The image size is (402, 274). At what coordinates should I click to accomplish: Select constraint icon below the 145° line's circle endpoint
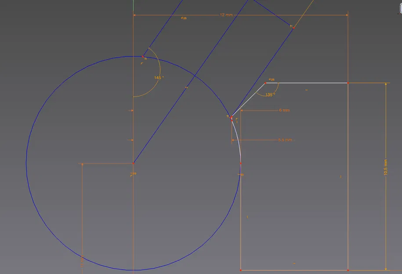pos(142,63)
